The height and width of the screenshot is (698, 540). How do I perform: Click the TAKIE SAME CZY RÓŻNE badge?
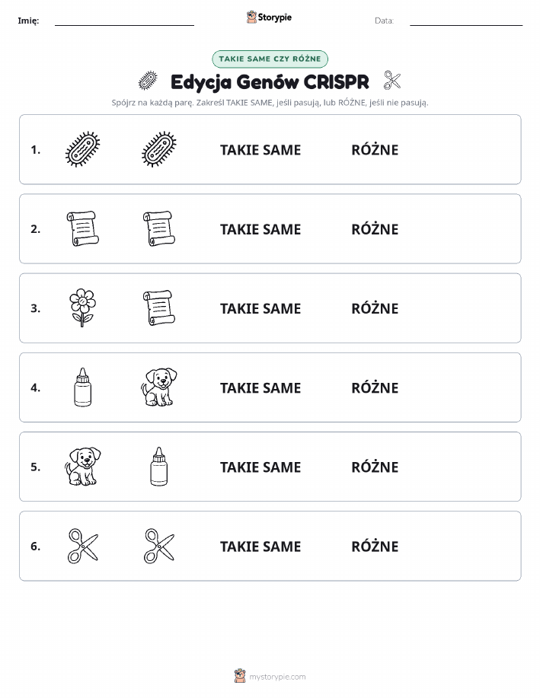click(270, 59)
